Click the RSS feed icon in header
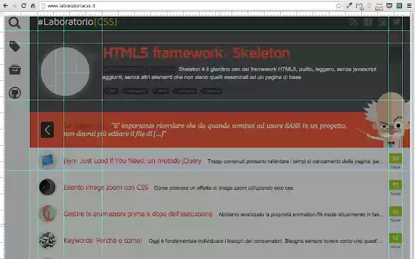The height and width of the screenshot is (259, 415). pyautogui.click(x=353, y=23)
